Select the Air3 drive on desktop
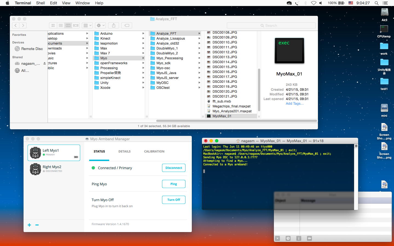 pos(384,15)
